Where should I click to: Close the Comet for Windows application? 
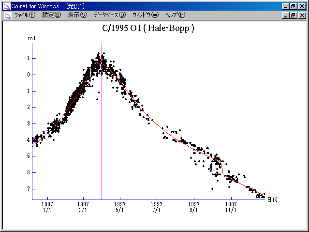(302, 6)
